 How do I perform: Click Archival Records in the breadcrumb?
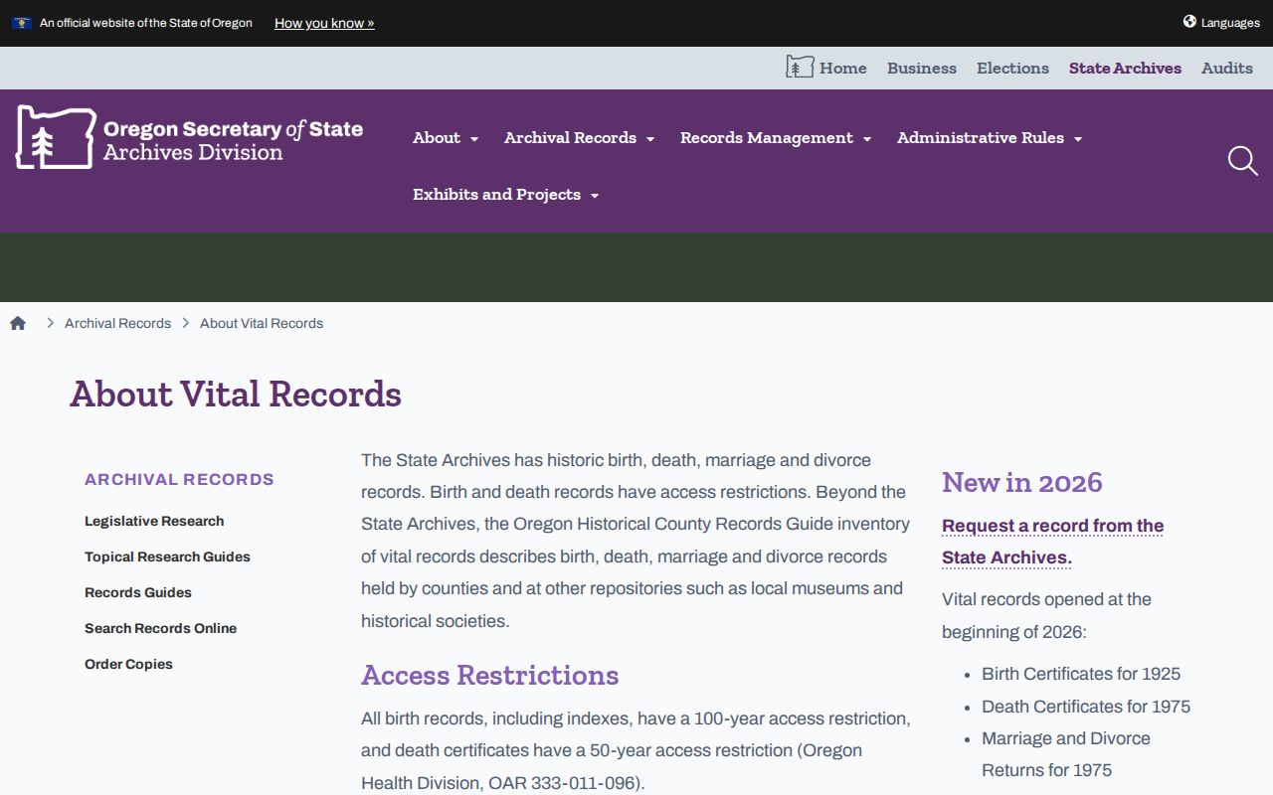coord(117,323)
